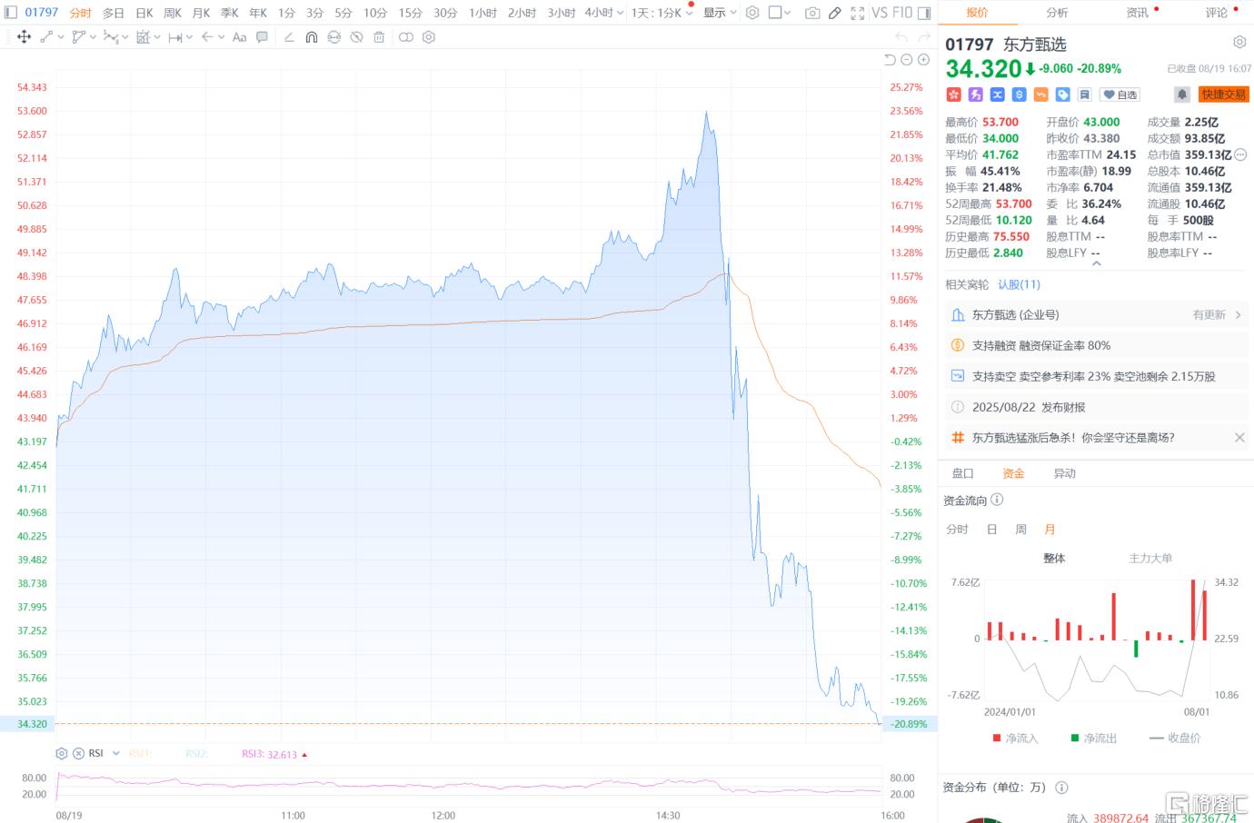Image resolution: width=1254 pixels, height=823 pixels.
Task: Select the polyline channel drawing tool
Action: [79, 37]
